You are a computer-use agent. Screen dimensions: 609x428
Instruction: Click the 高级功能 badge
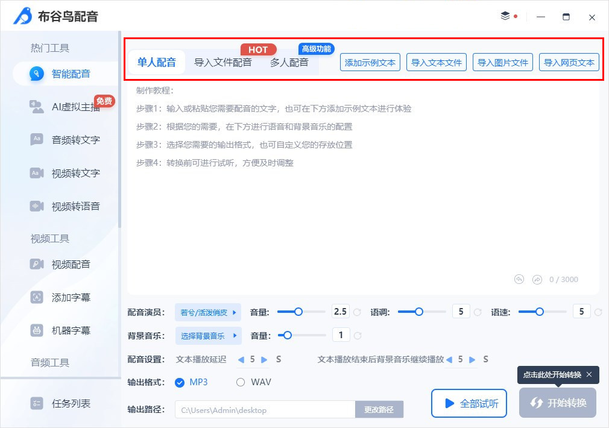317,49
